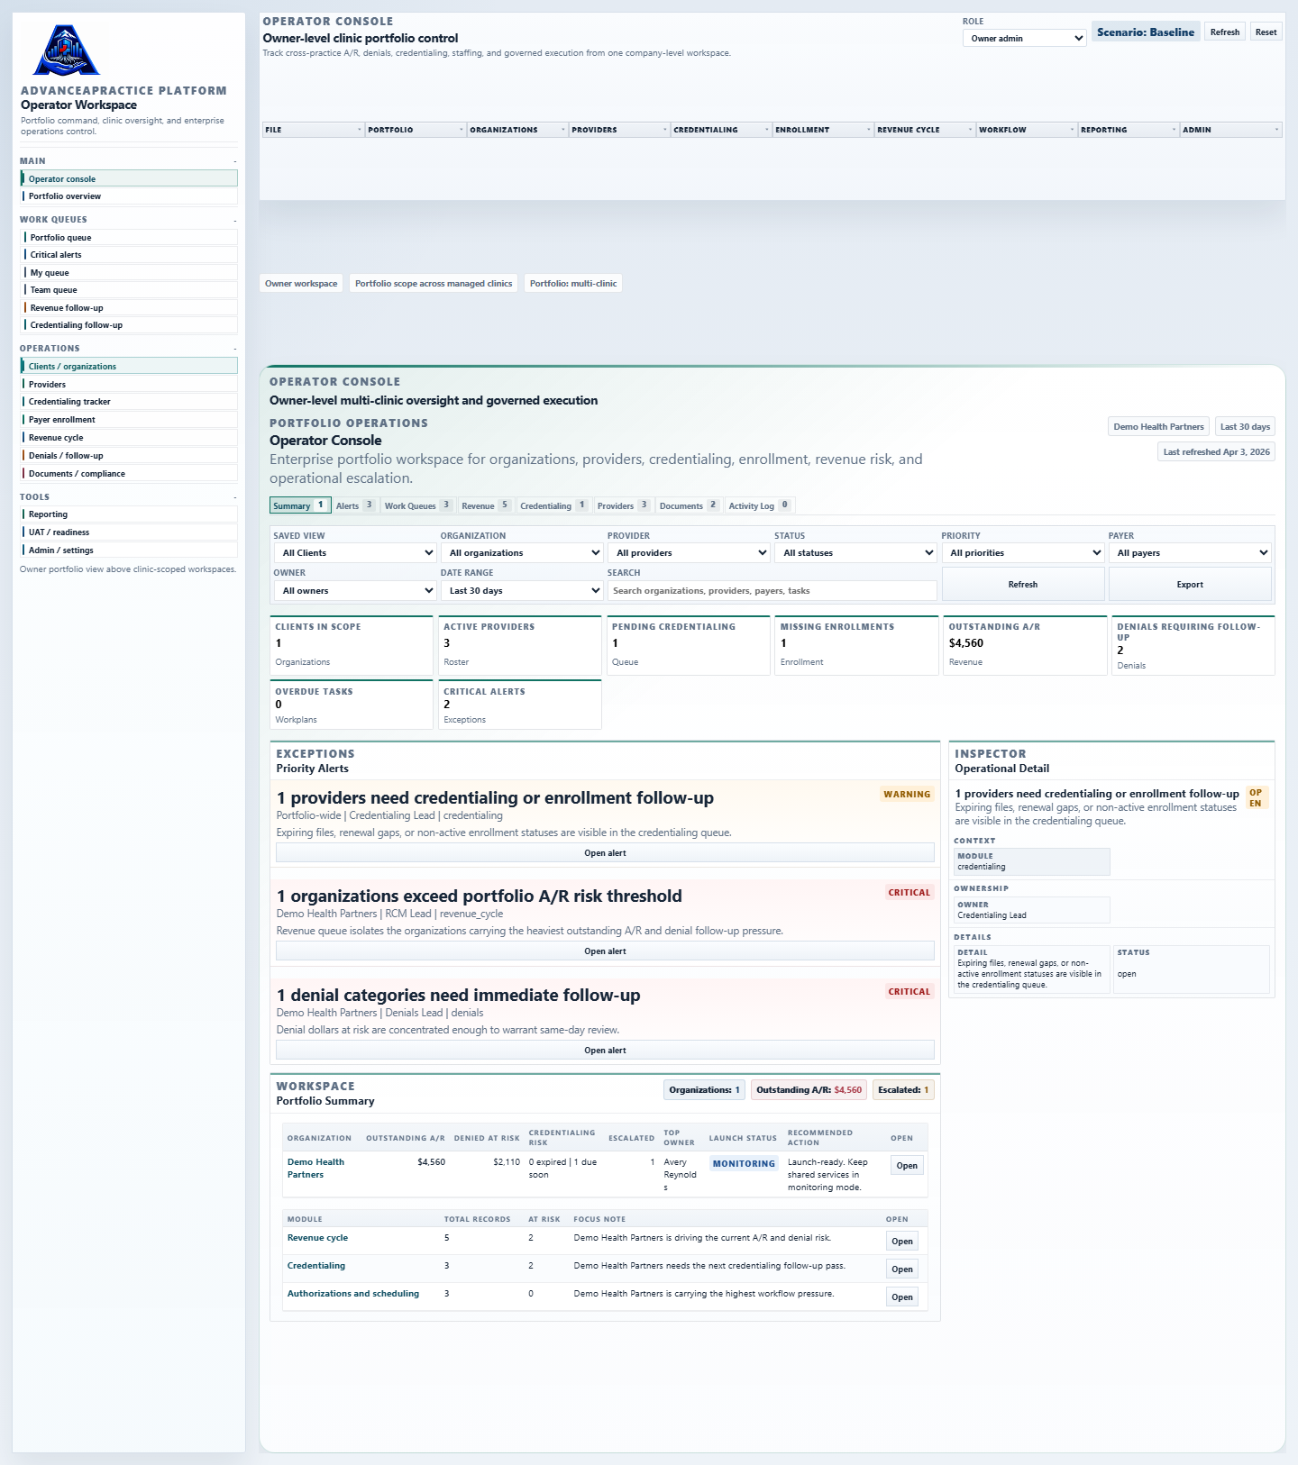1298x1465 pixels.
Task: Open the Saved View dropdown showing All Clients
Action: [x=356, y=553]
